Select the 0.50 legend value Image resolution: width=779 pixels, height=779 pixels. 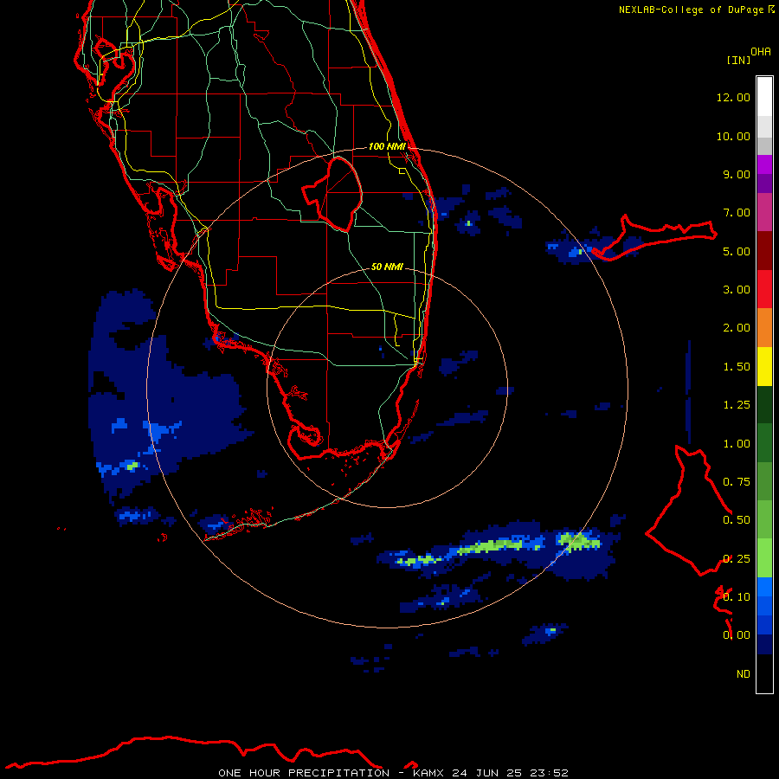[737, 520]
